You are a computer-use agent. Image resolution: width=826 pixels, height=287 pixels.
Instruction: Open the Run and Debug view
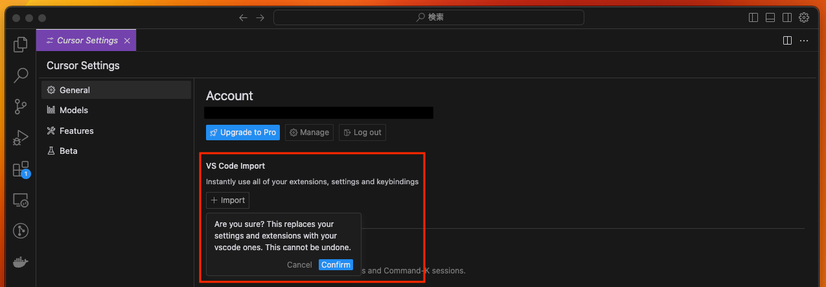[x=21, y=138]
